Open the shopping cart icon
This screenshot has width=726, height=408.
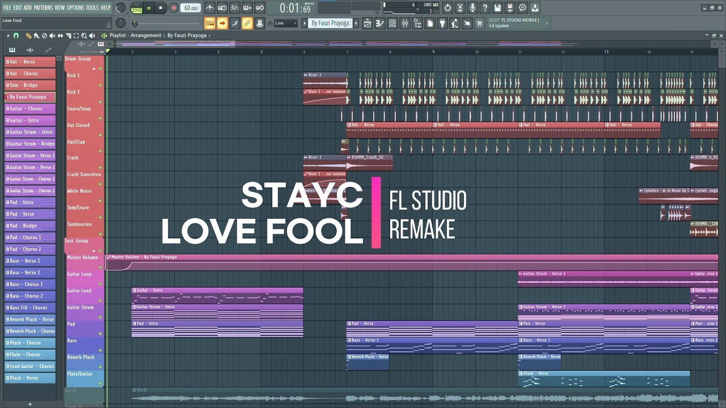pos(479,23)
